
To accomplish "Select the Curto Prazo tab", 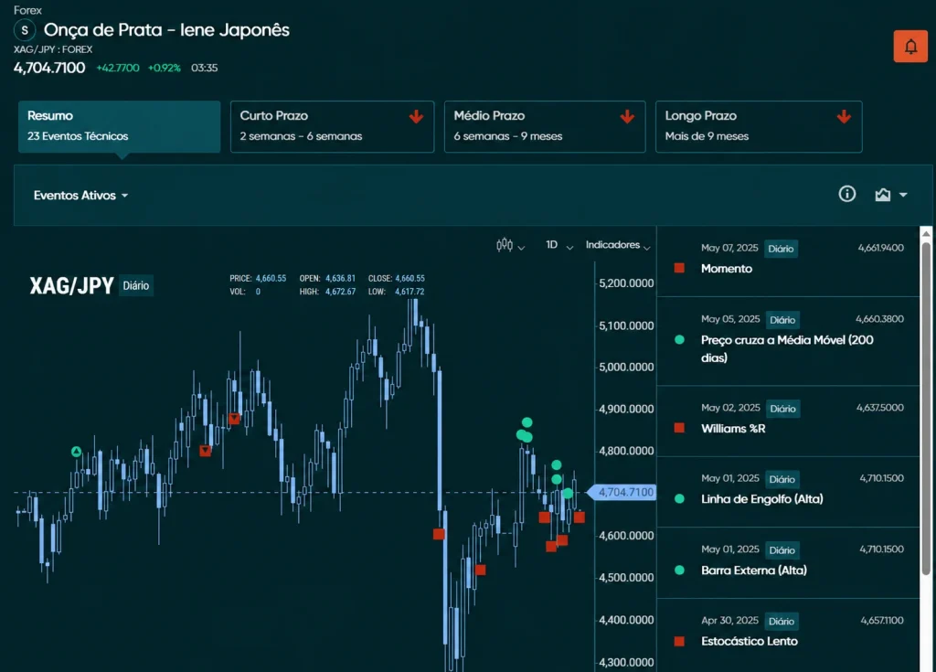I will (333, 127).
